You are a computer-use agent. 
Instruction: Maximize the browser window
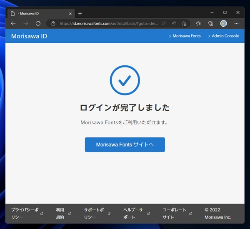(x=225, y=12)
